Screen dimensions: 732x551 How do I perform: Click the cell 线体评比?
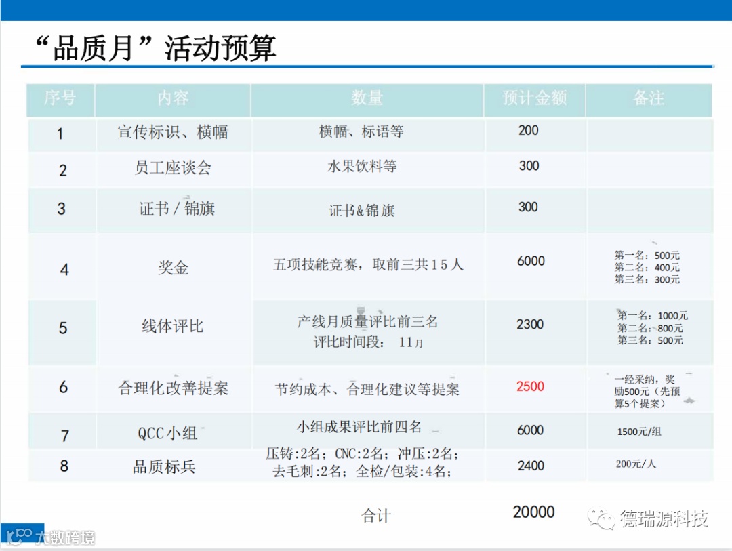click(x=173, y=326)
